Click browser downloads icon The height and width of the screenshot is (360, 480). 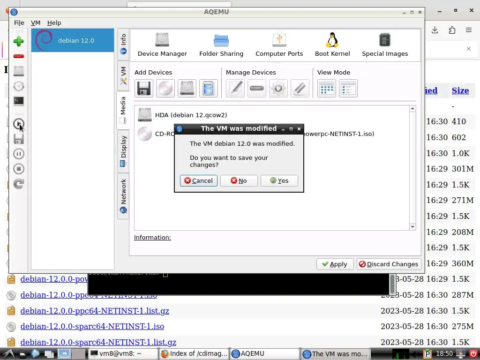[x=435, y=30]
